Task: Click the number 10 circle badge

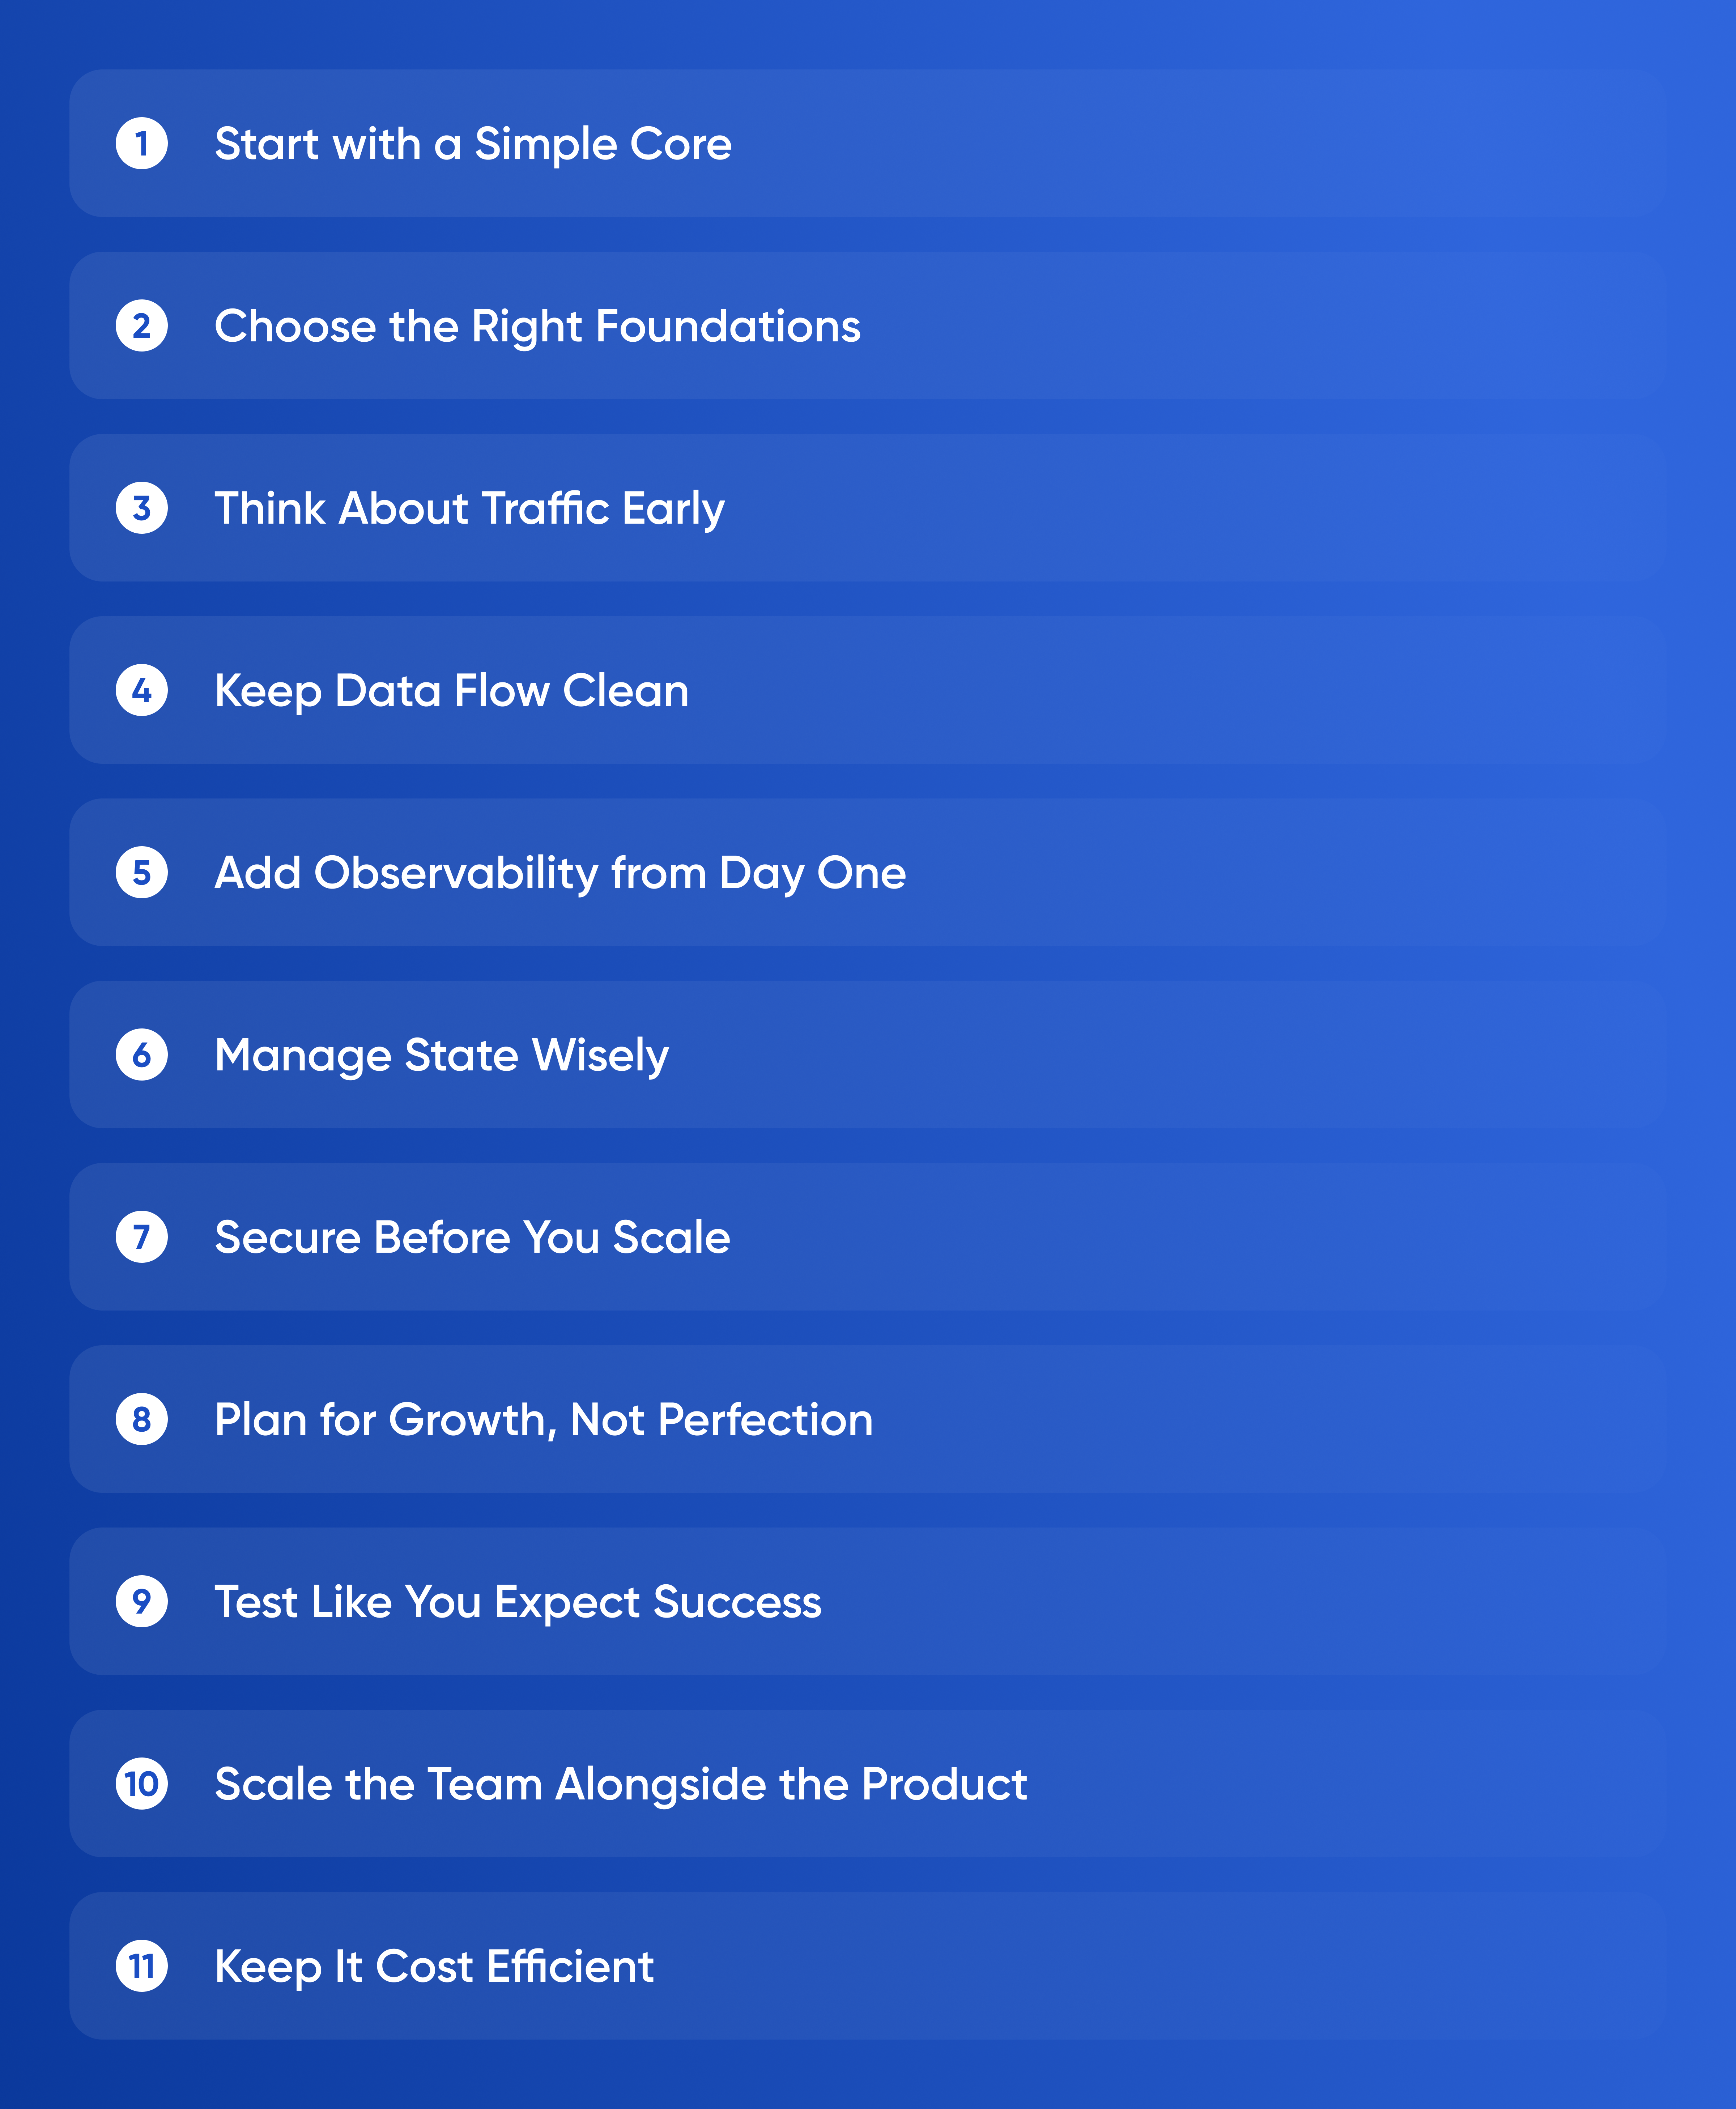Action: point(141,1783)
